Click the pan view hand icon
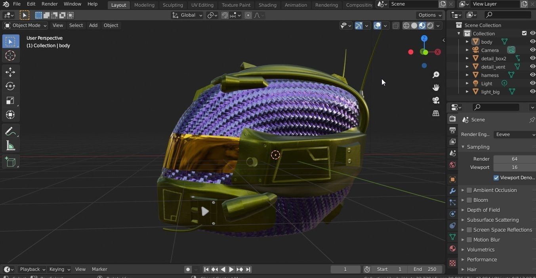This screenshot has height=278, width=536. point(436,87)
